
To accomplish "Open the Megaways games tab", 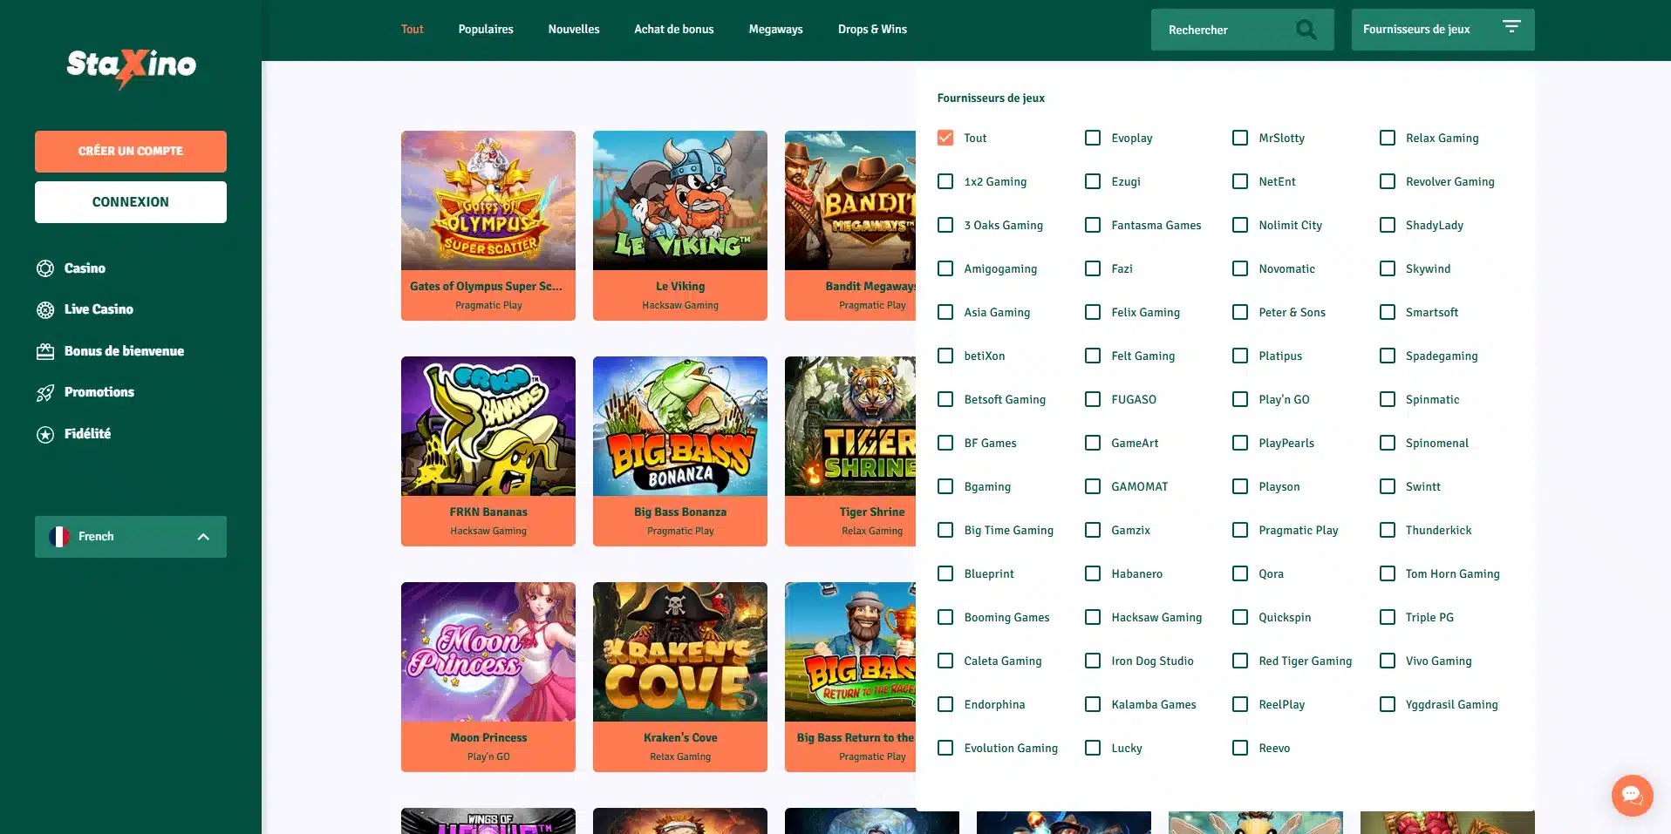I will [774, 29].
